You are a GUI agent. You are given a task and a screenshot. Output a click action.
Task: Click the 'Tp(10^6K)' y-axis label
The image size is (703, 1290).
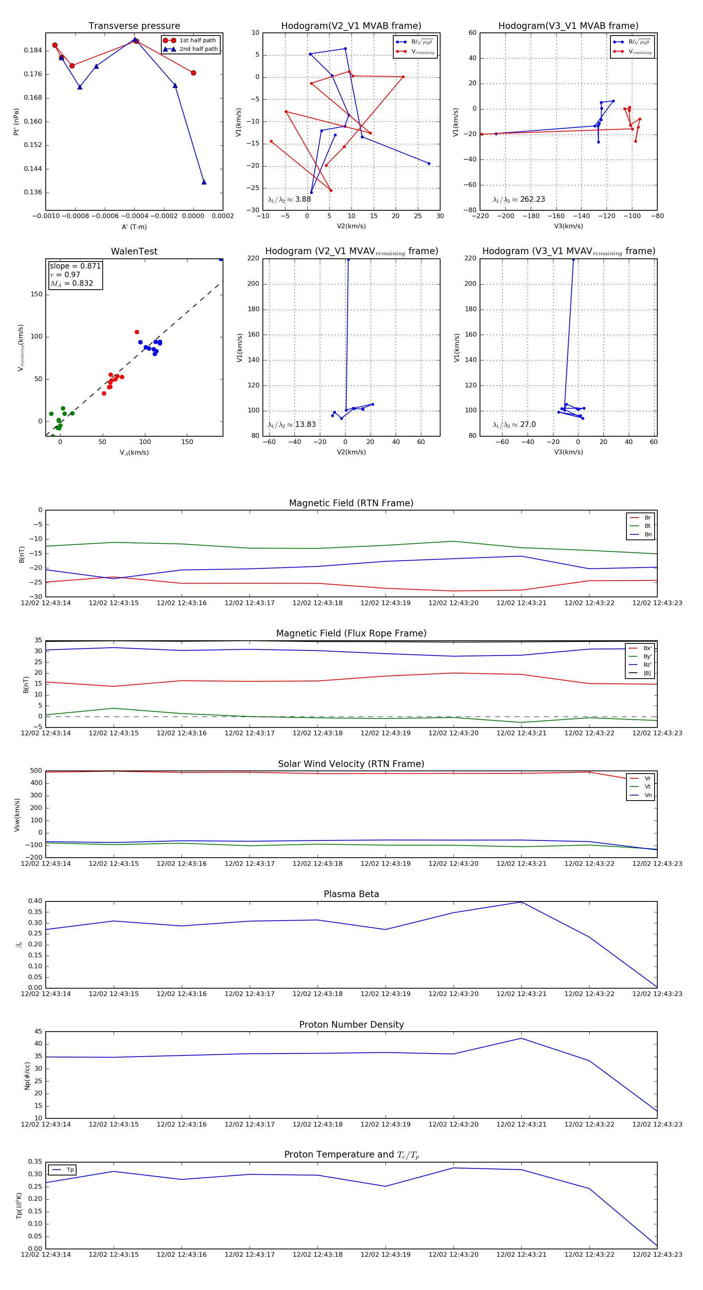(19, 1206)
